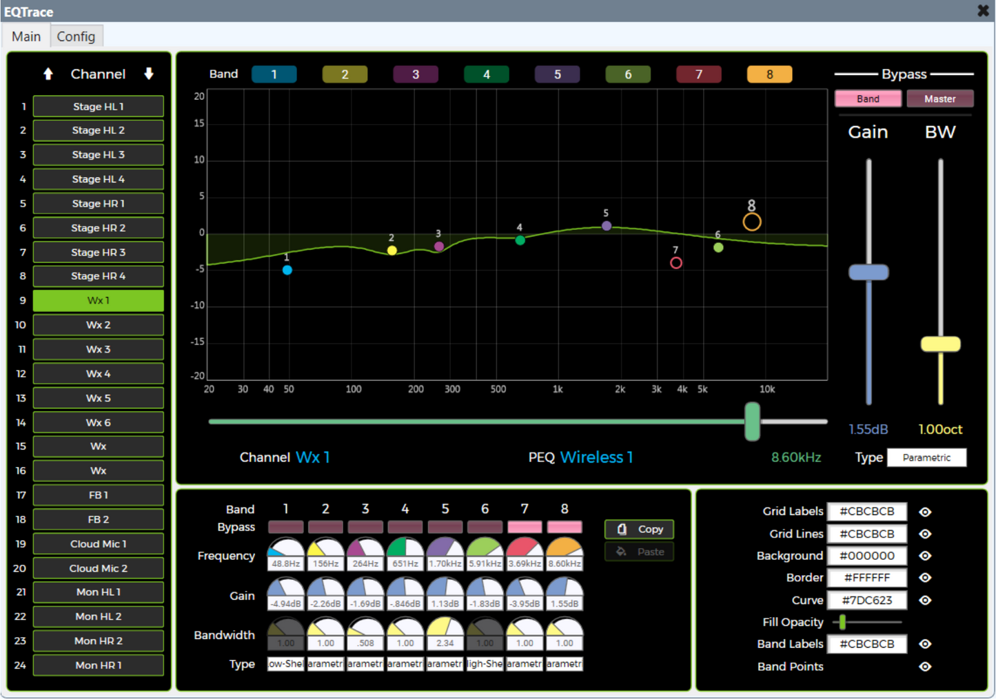Click the Copy button
The height and width of the screenshot is (699, 996).
639,529
